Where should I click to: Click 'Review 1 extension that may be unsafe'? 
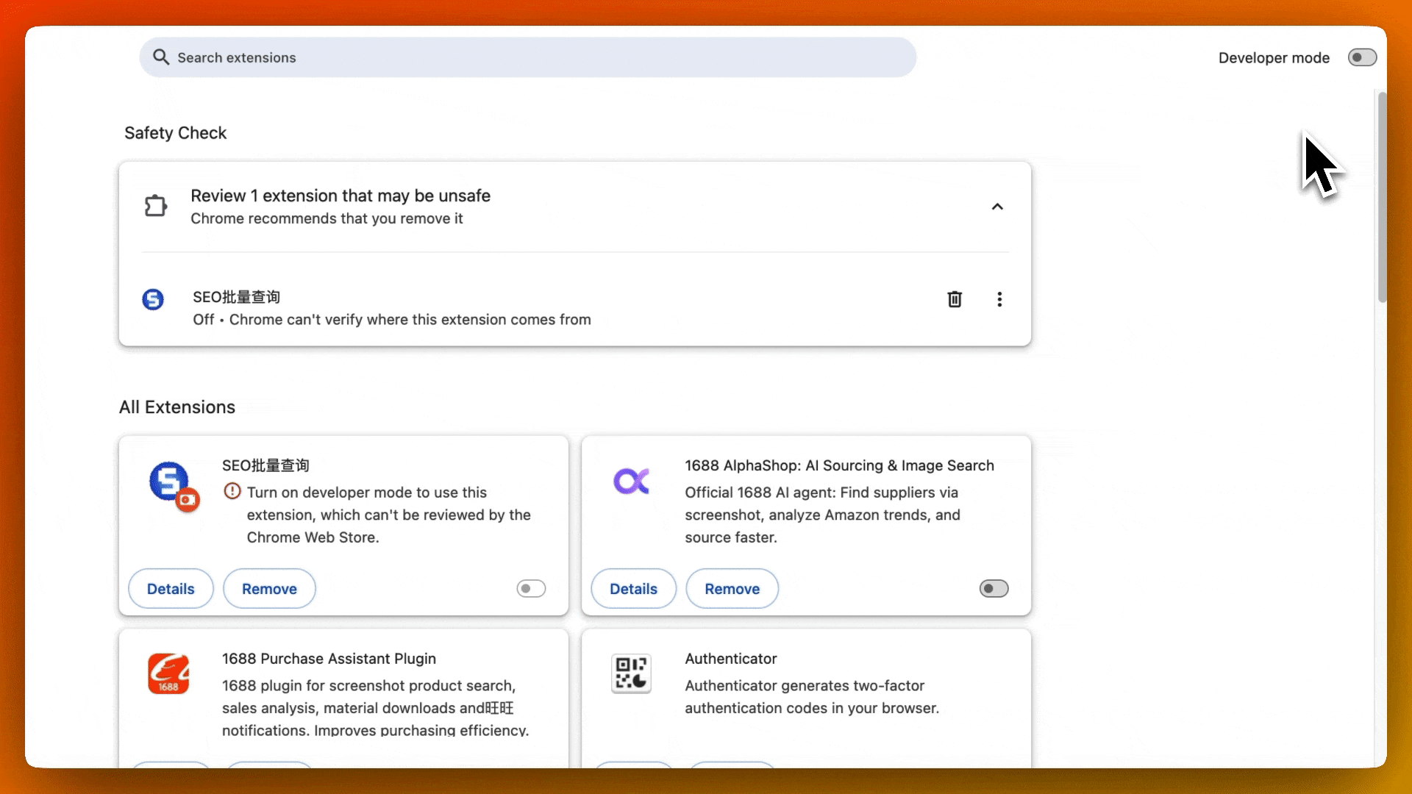coord(340,196)
